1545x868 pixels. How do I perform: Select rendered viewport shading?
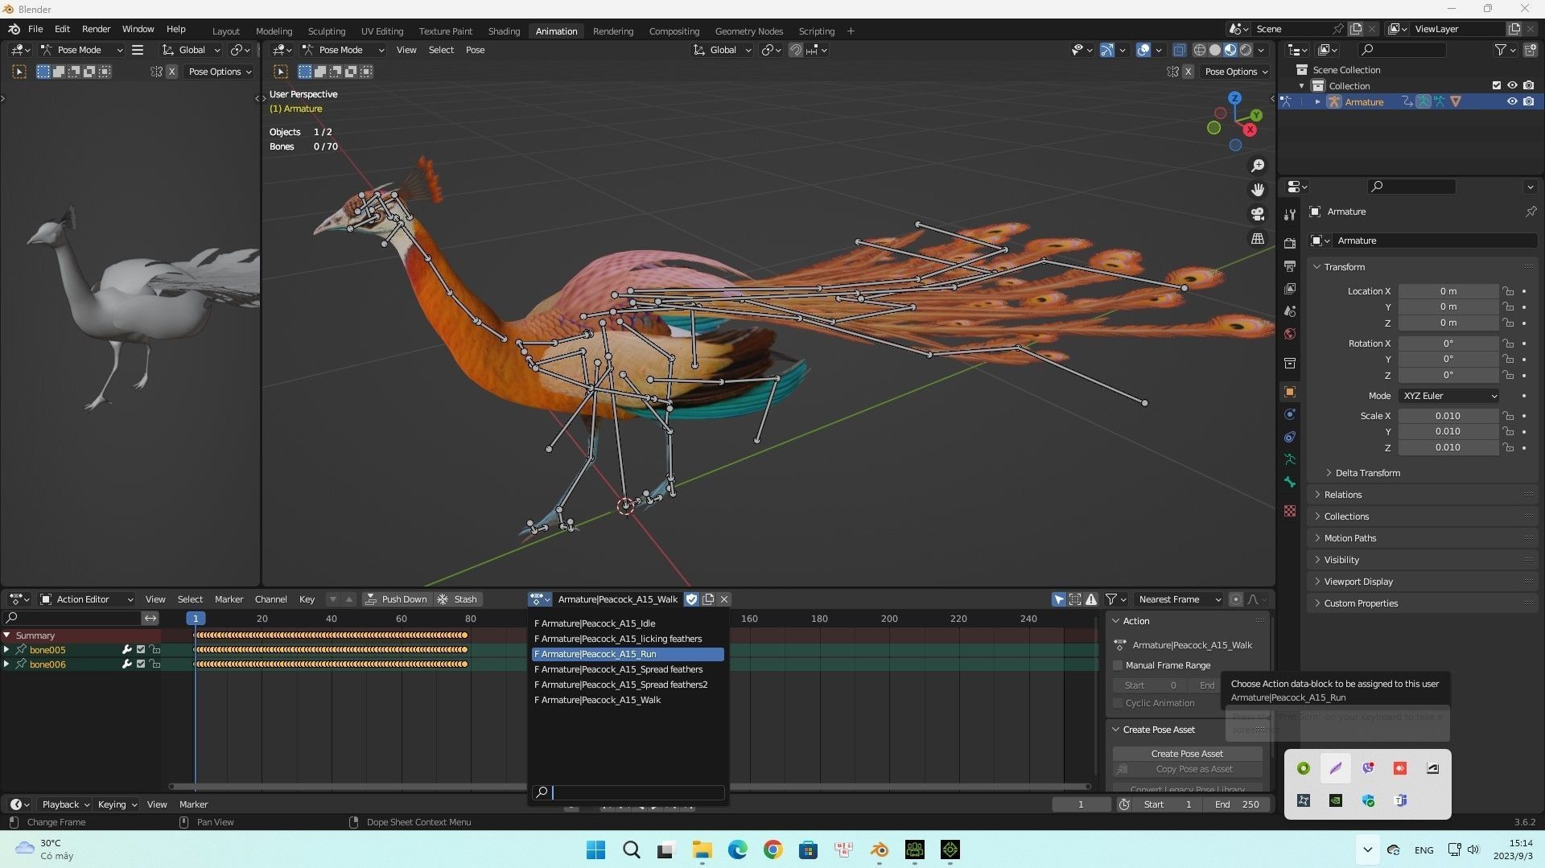pos(1246,50)
